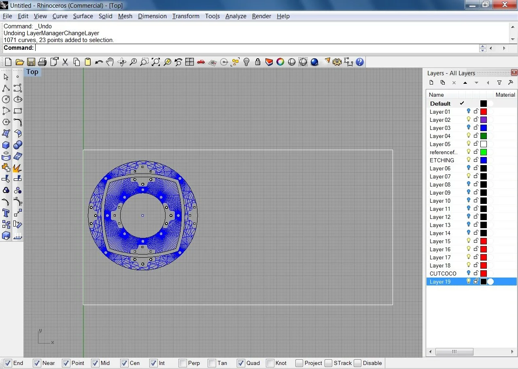Select the Explode tool icon
The width and height of the screenshot is (518, 369).
coord(17,168)
